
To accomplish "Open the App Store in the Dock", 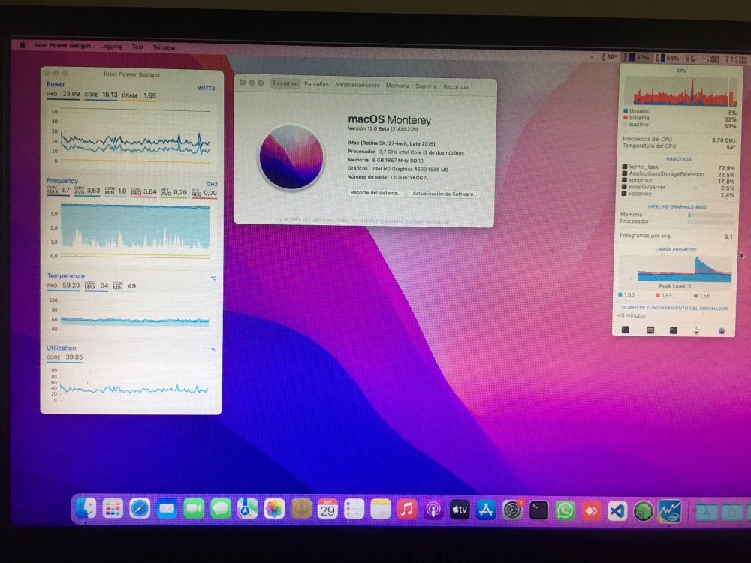I will coord(486,510).
